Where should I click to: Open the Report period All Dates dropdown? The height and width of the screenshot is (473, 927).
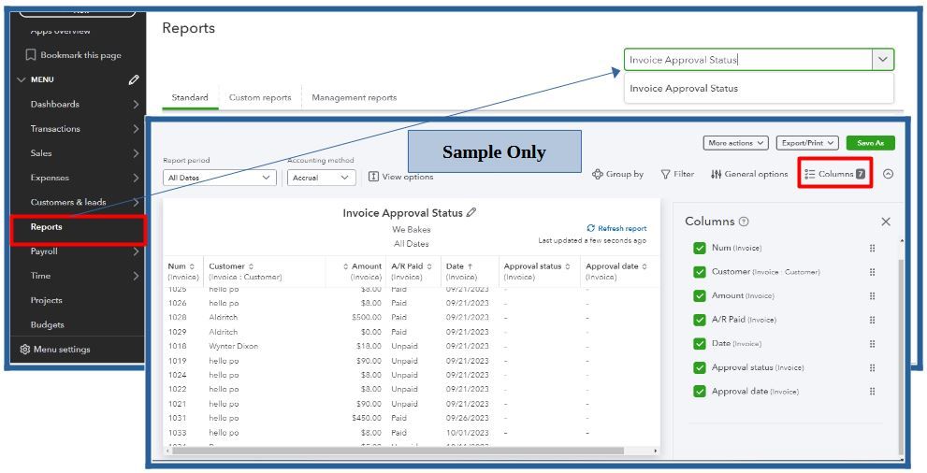point(219,178)
